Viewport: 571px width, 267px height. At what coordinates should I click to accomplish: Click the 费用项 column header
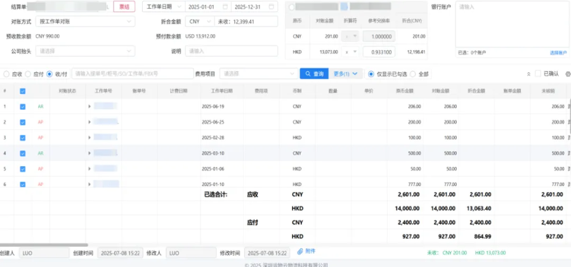[261, 91]
